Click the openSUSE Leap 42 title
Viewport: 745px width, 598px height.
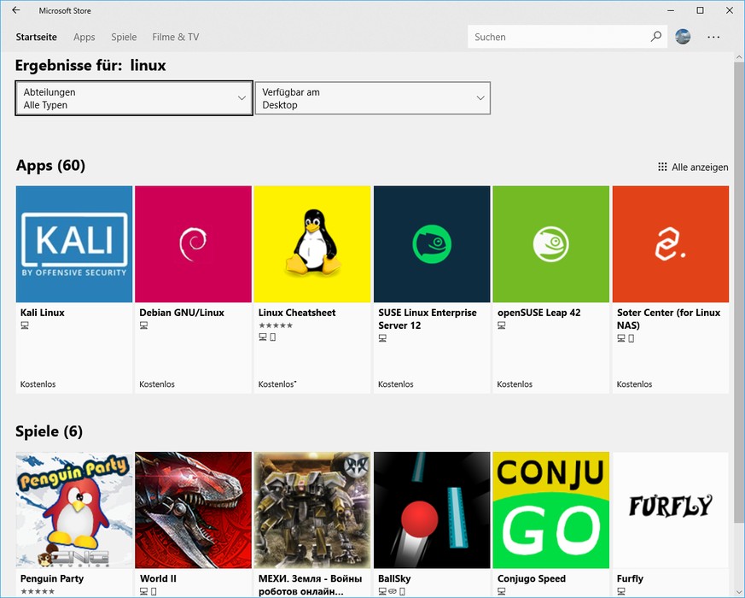pos(538,313)
